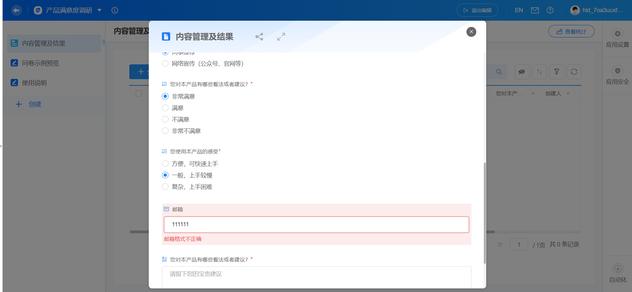
Task: Click the 您使用本产品的感受 question label
Action: pyautogui.click(x=194, y=151)
